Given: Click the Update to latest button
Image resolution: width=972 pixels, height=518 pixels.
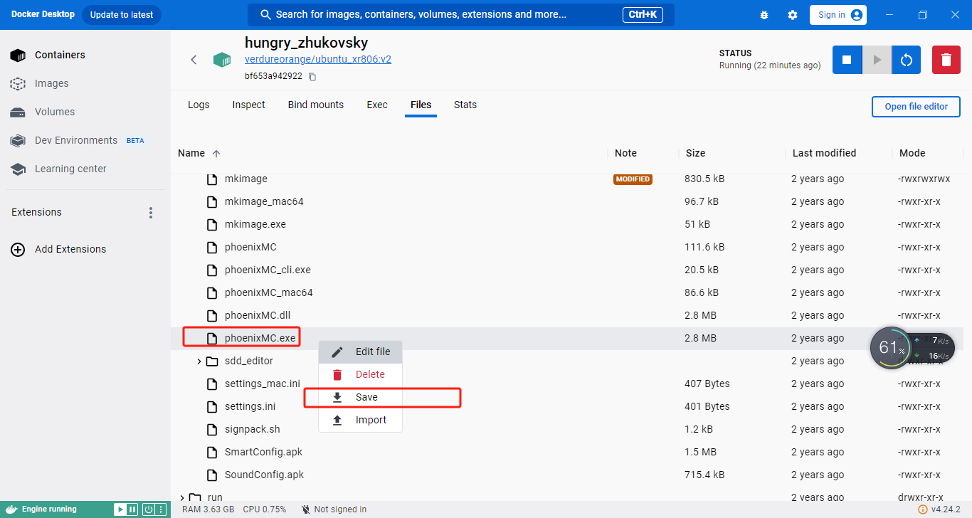Looking at the screenshot, I should click(122, 15).
